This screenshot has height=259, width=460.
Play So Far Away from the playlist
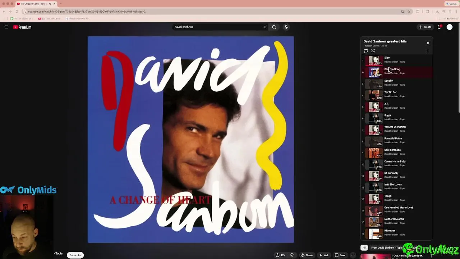(x=397, y=176)
